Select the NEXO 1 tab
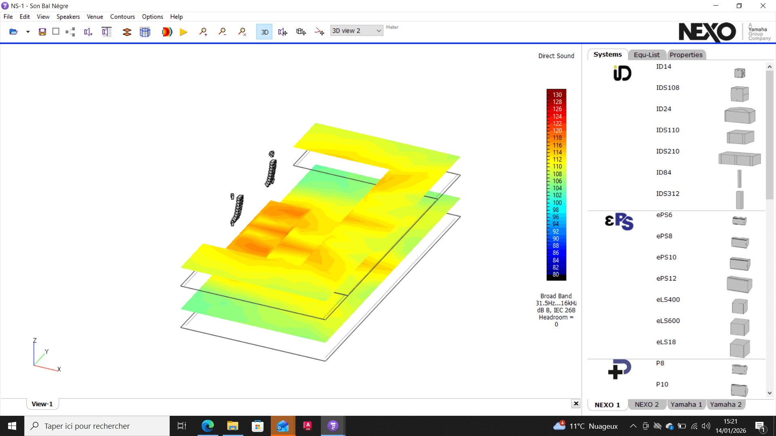This screenshot has height=436, width=776. [x=607, y=405]
